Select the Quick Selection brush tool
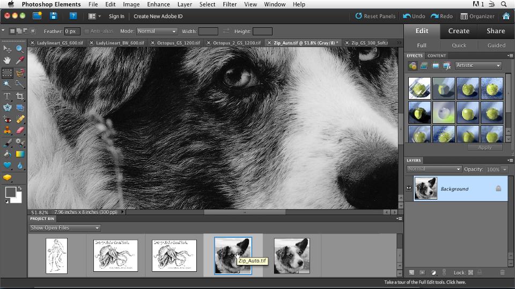This screenshot has width=515, height=289. pyautogui.click(x=20, y=84)
